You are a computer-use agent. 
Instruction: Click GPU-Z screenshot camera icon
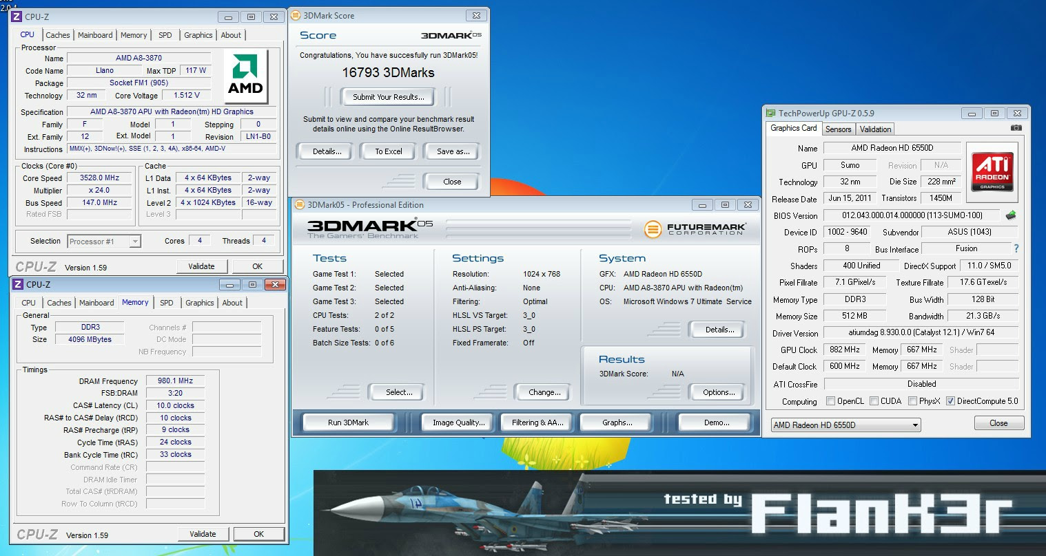click(1016, 128)
